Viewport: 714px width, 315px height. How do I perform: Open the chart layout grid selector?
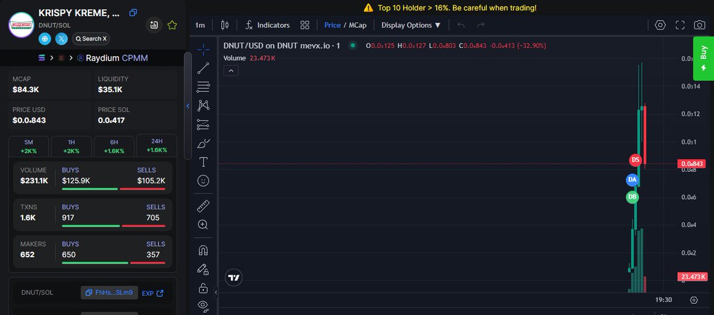[x=305, y=25]
